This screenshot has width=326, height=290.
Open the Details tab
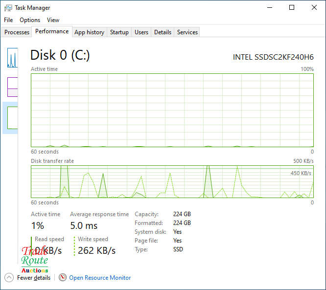(163, 32)
